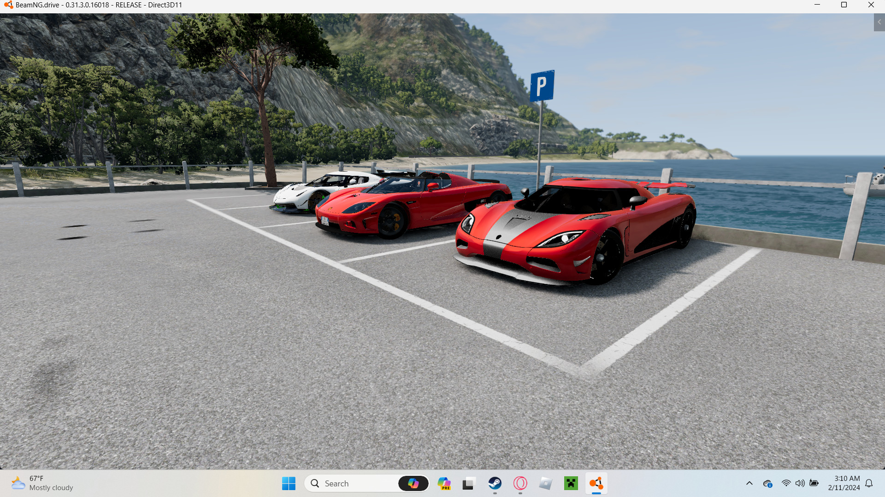Open the weather widget showing 67°F

(42, 484)
